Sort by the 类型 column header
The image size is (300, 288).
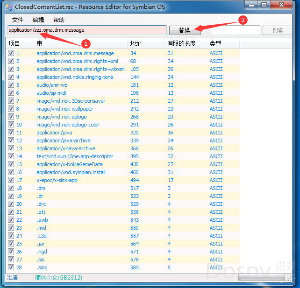[223, 43]
